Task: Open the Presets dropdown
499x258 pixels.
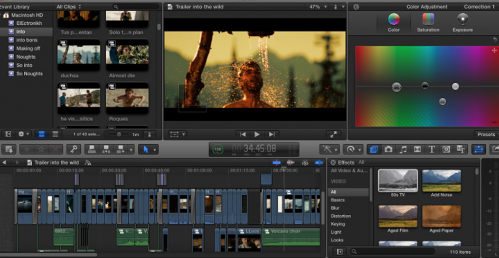Action: [486, 135]
